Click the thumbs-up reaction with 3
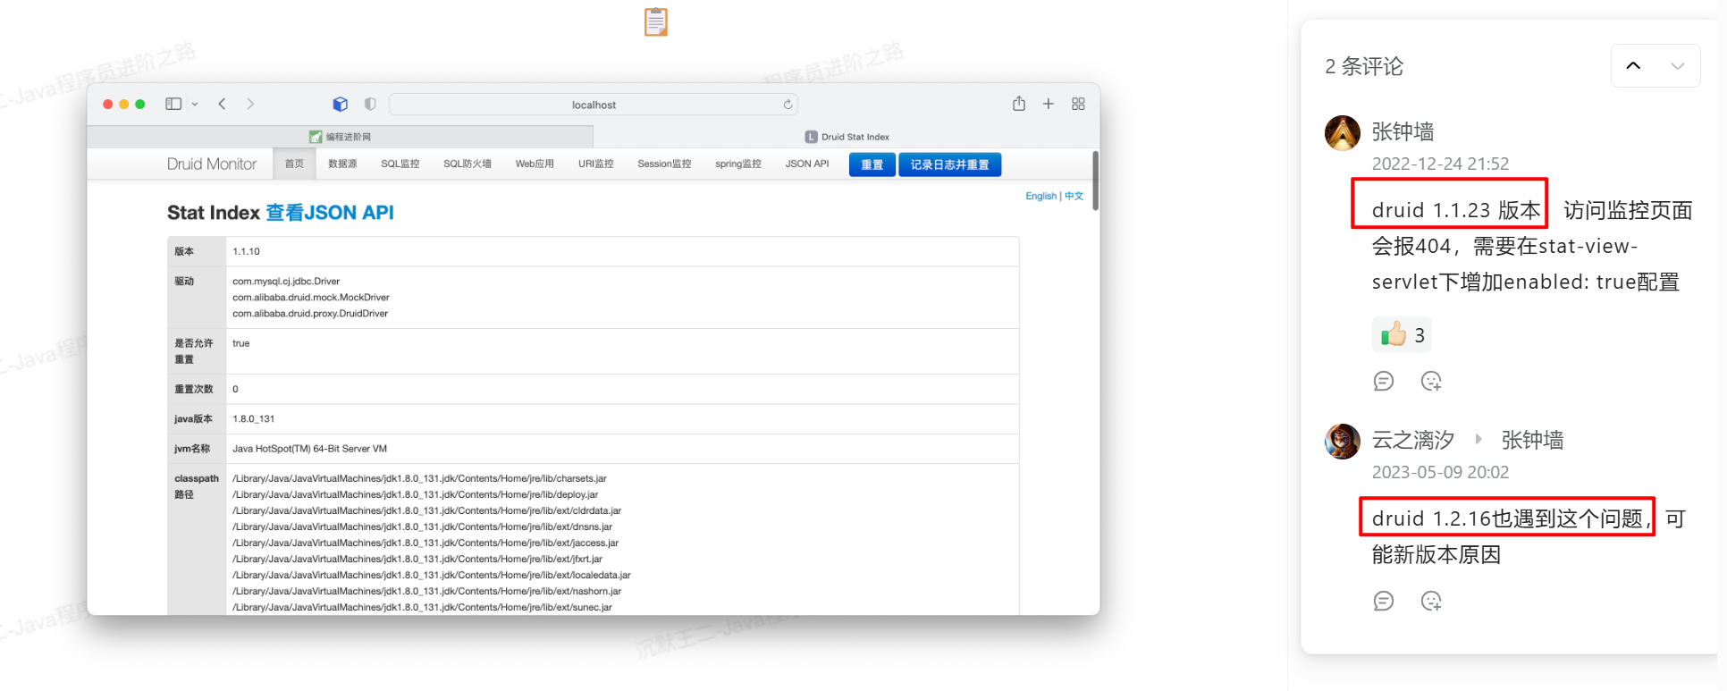This screenshot has width=1727, height=691. [x=1403, y=335]
